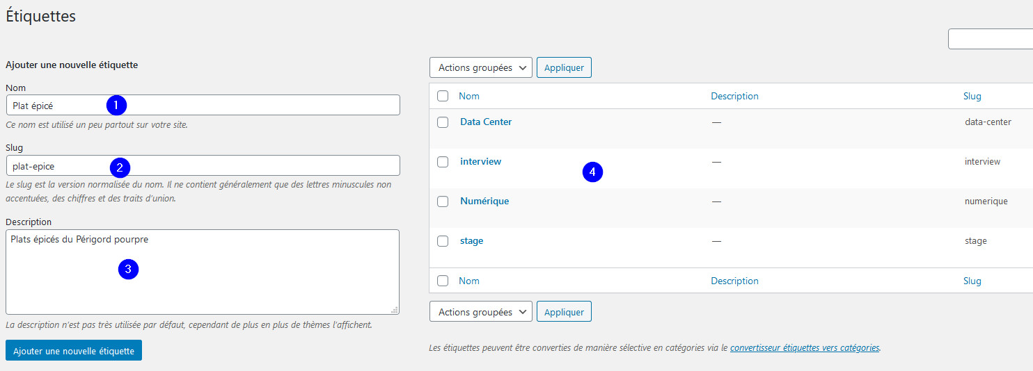Viewport: 1033px width, 371px height.
Task: Sort table by Nom column header
Action: click(469, 96)
